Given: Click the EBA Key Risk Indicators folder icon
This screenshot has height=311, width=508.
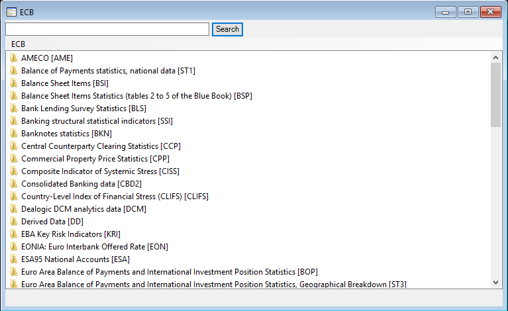Looking at the screenshot, I should pos(14,234).
